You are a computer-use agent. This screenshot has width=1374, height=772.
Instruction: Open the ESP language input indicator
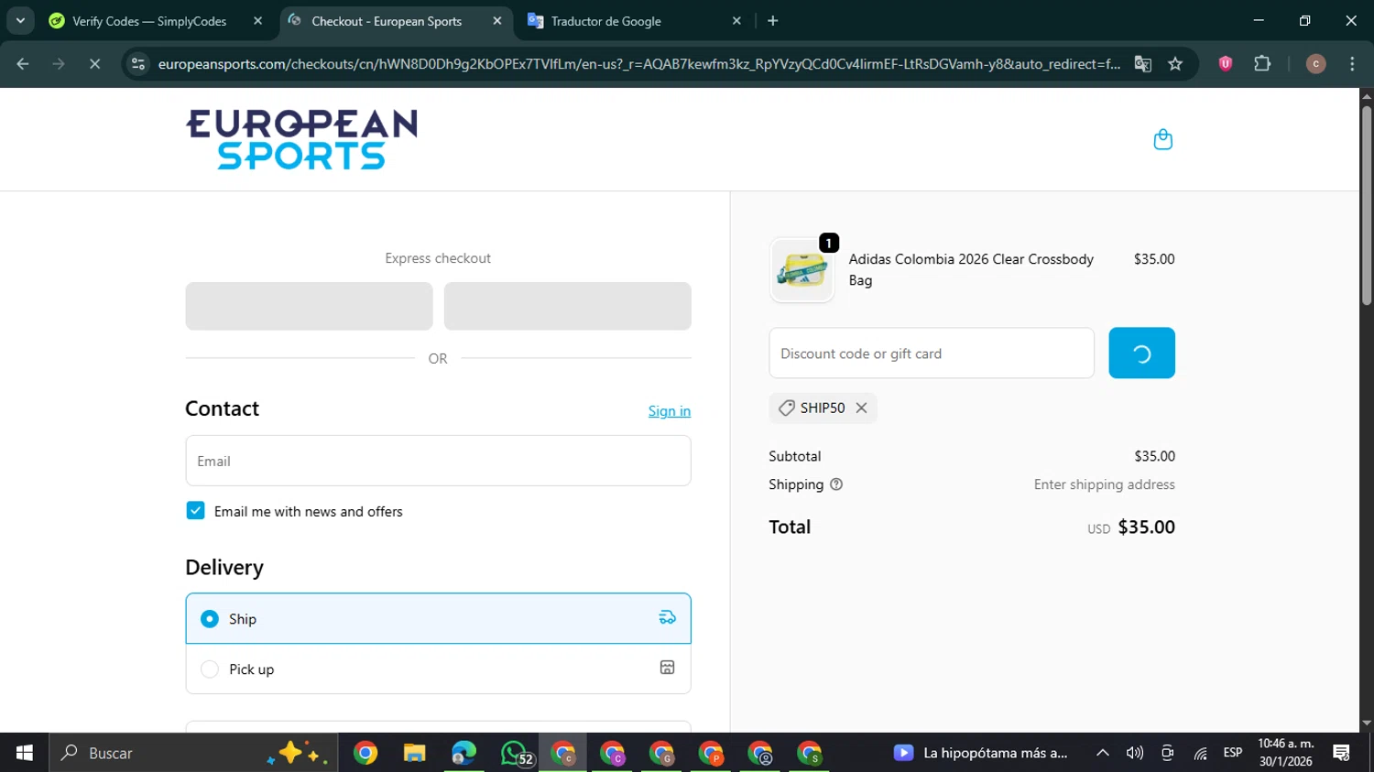tap(1233, 753)
